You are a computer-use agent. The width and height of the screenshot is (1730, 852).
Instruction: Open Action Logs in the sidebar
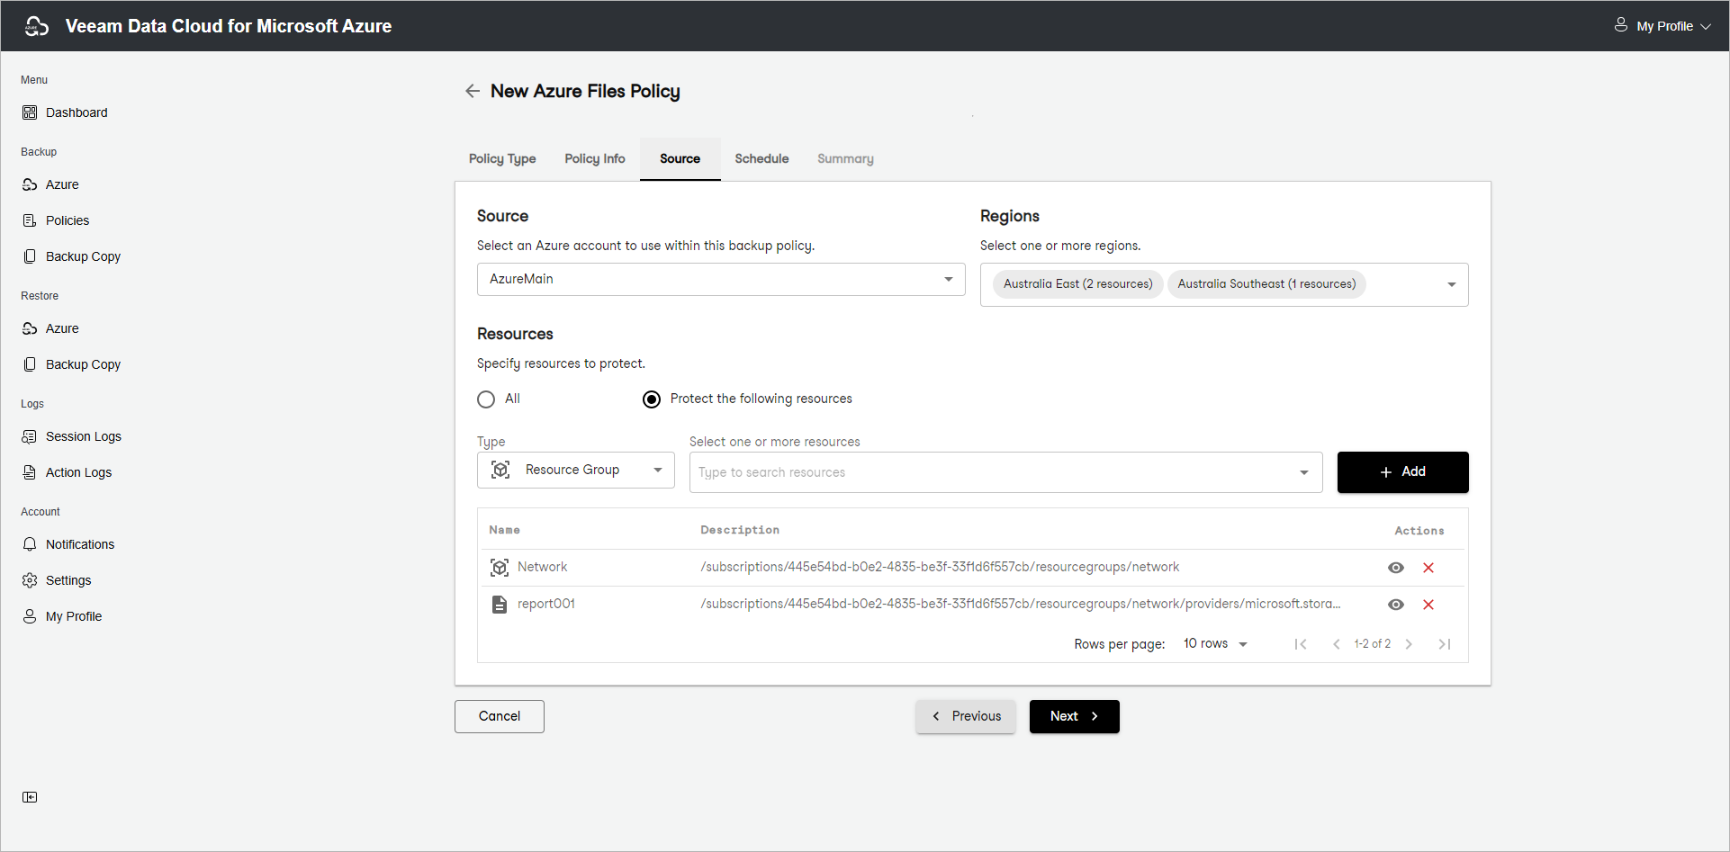click(x=67, y=472)
